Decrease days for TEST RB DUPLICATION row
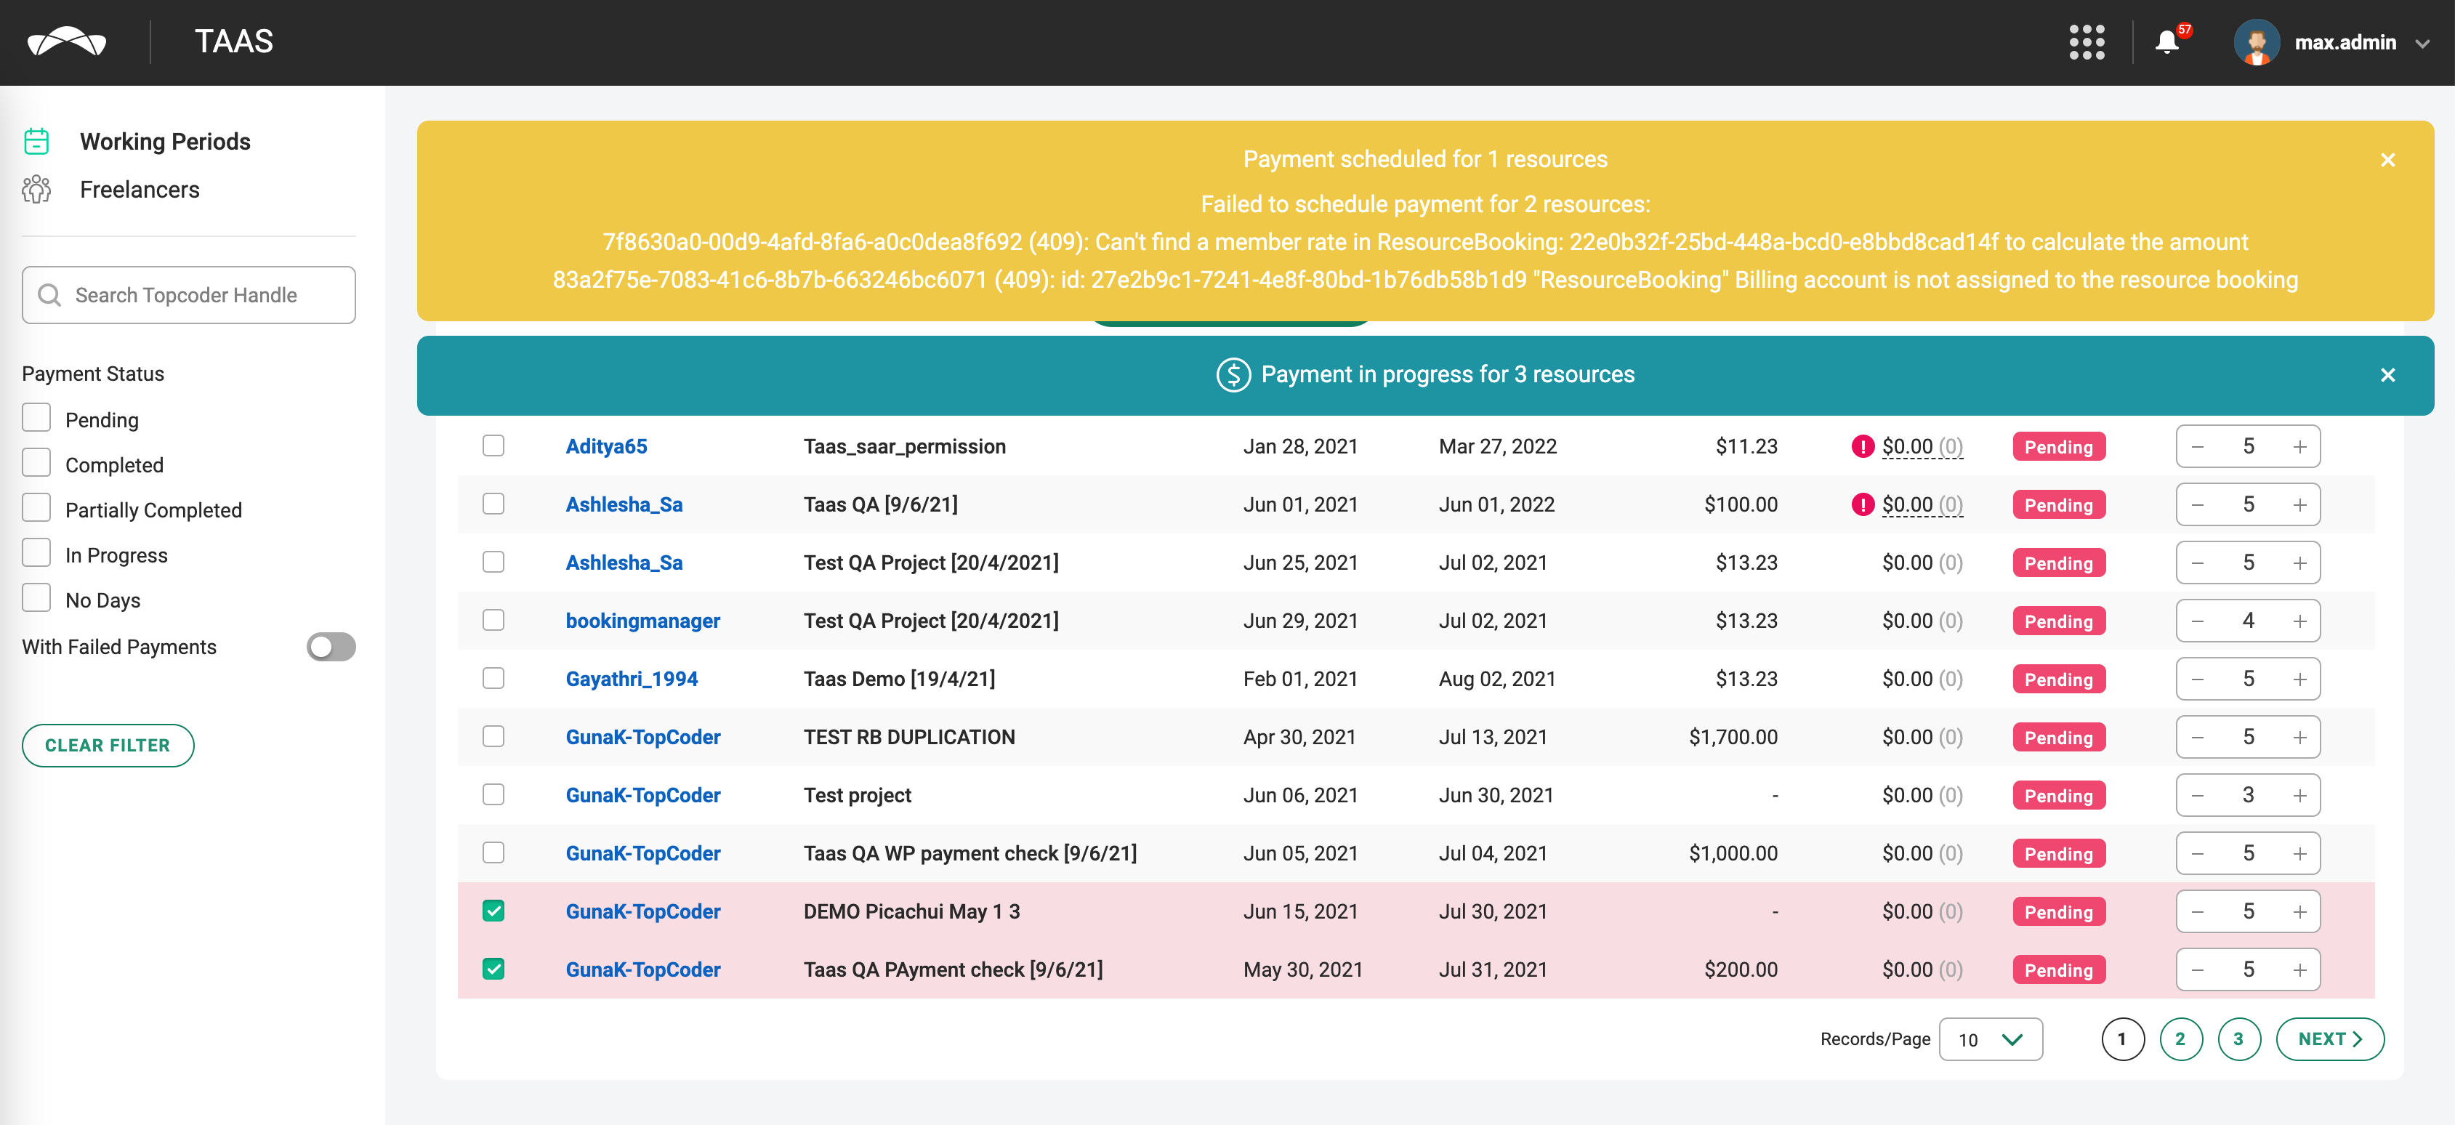This screenshot has height=1125, width=2455. [x=2197, y=738]
